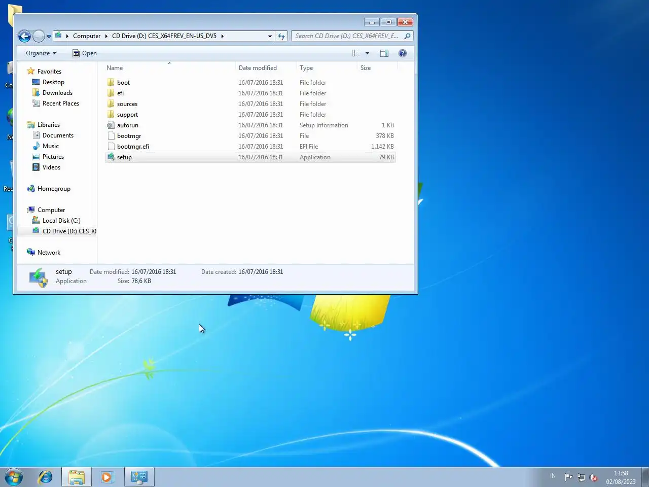Click the 'Setup Information' type text

tap(324, 125)
